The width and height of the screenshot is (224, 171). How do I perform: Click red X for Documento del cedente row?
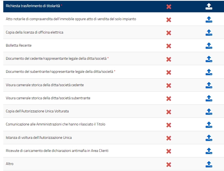pyautogui.click(x=169, y=59)
